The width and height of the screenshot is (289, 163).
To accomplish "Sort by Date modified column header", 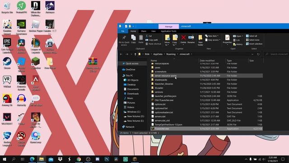I will click(207, 61).
